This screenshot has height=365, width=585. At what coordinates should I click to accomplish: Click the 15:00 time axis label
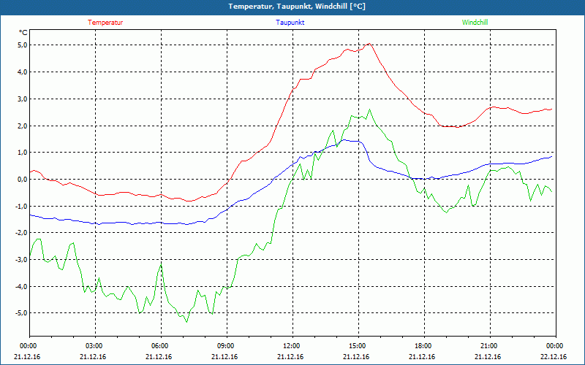[x=358, y=345]
